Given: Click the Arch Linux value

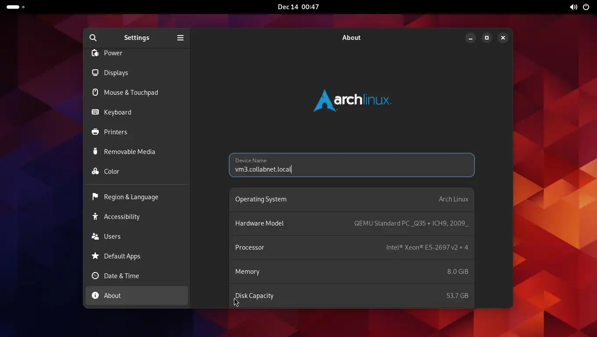Looking at the screenshot, I should click(453, 199).
